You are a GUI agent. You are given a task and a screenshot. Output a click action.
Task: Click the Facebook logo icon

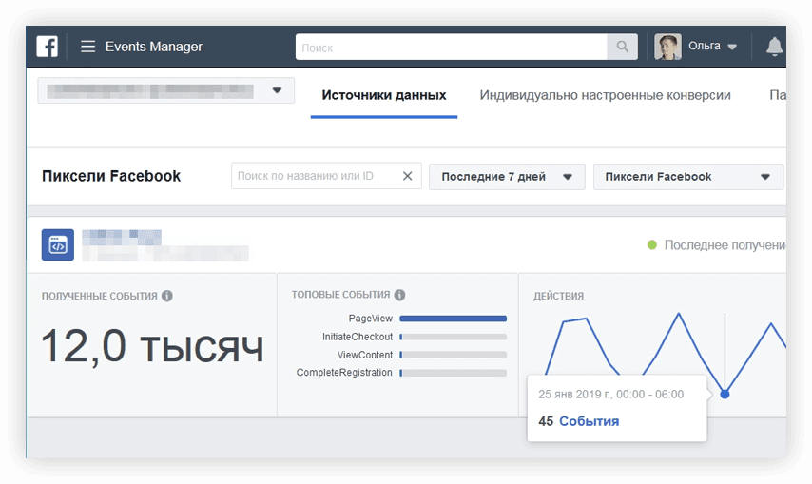48,47
